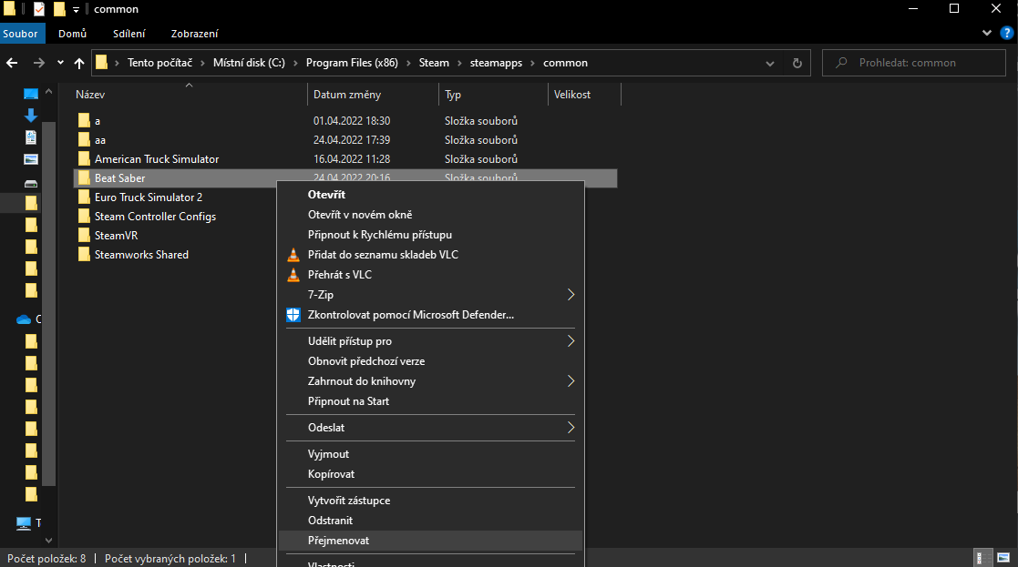Choose Vyjmout from context menu
This screenshot has height=567, width=1018.
(430, 454)
